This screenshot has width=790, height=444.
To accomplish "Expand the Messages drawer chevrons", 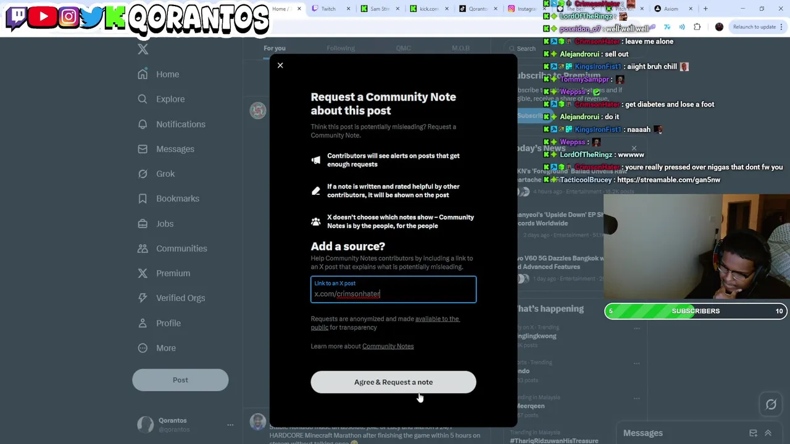I will coord(768,434).
